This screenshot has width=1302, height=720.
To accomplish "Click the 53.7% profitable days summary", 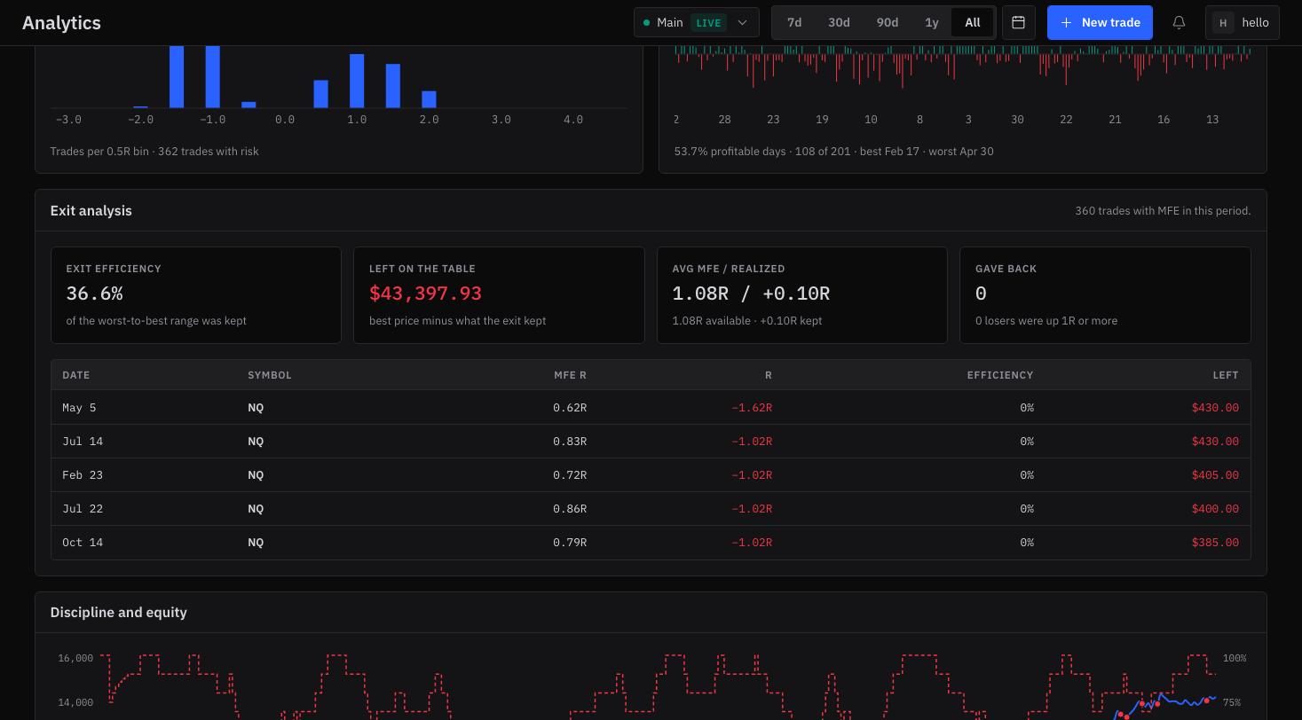I will [834, 152].
